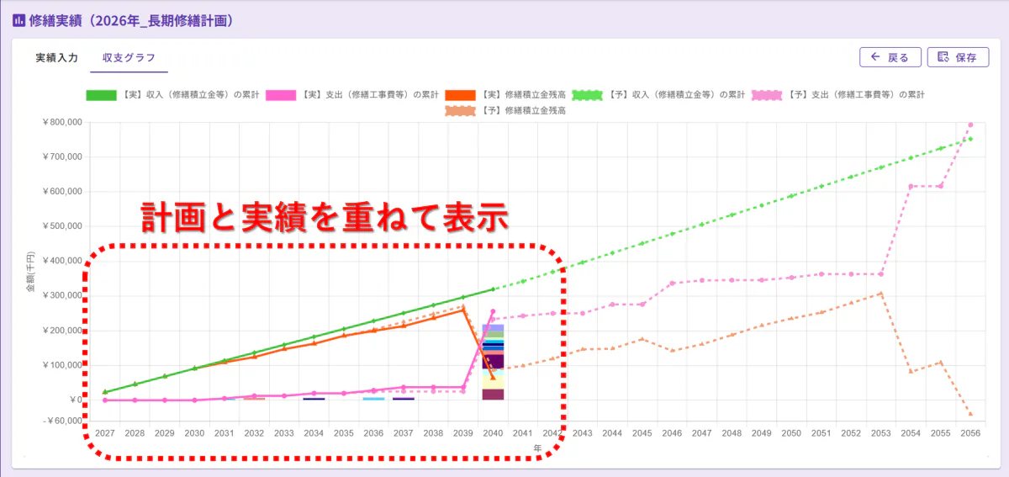Image resolution: width=1009 pixels, height=477 pixels.
Task: Click the pink forecast point at 2054
Action: tap(911, 186)
